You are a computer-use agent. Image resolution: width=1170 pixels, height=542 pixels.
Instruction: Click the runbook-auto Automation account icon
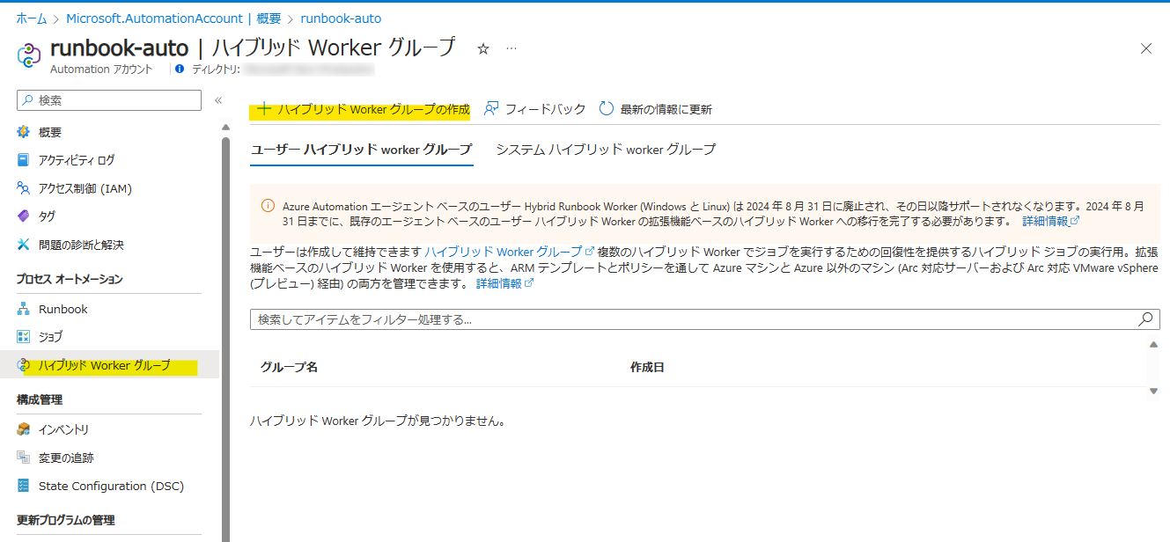(x=30, y=55)
